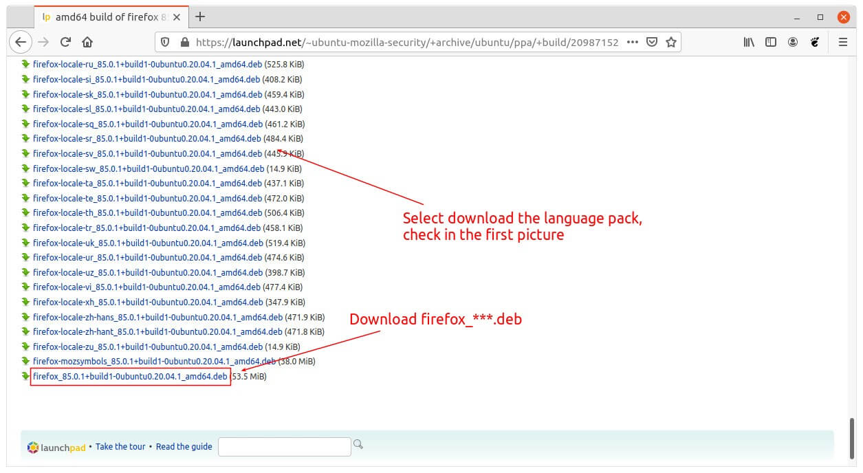Open the page actions three-dot menu
Viewport: 863px width, 473px height.
pos(633,42)
